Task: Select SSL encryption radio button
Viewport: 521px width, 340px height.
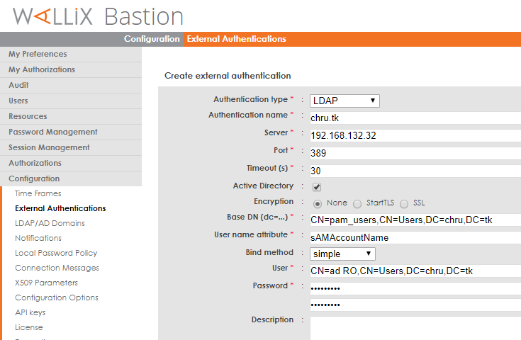Action: [x=404, y=203]
